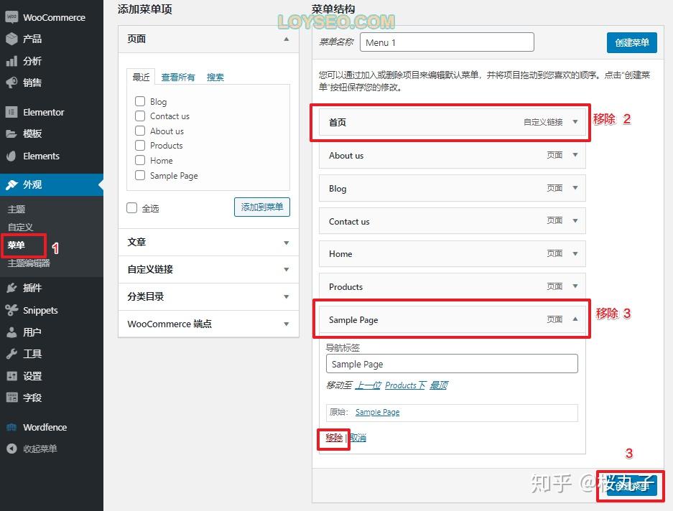Click the 字段 table icon
Image resolution: width=673 pixels, height=511 pixels.
[11, 398]
